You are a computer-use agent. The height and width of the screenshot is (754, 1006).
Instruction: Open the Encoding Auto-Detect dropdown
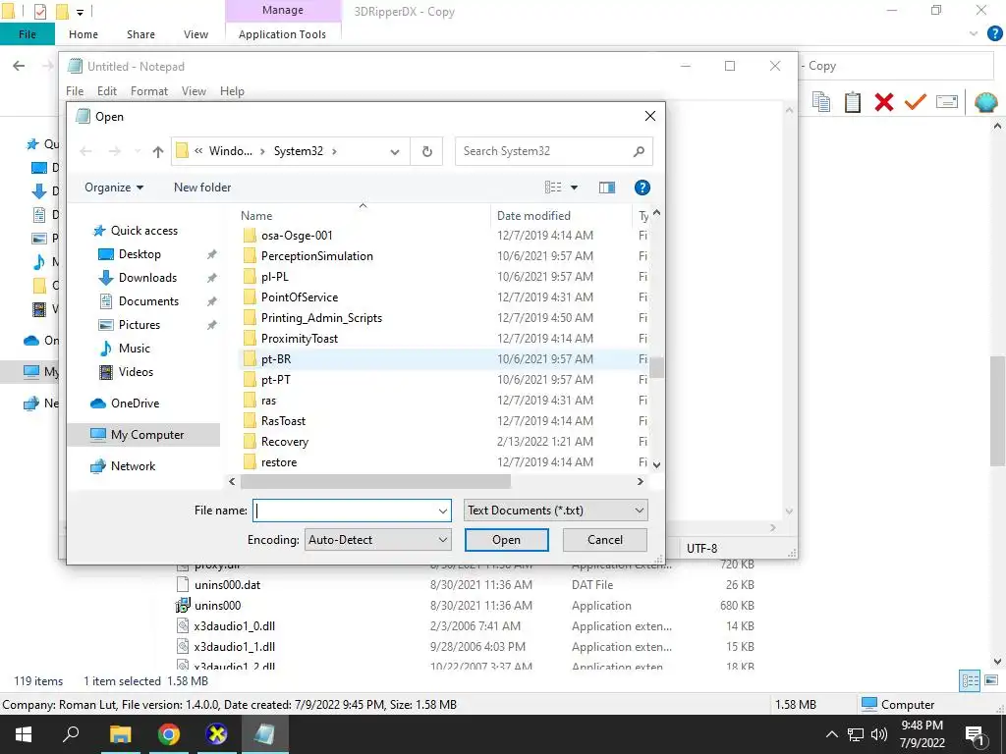pos(378,540)
